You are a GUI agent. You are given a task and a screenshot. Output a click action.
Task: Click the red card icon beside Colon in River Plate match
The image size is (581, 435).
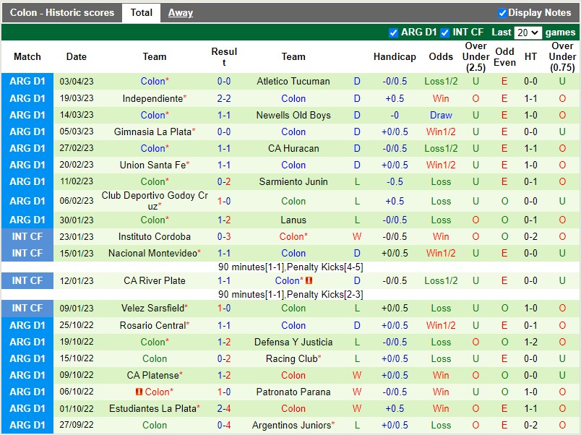point(309,281)
